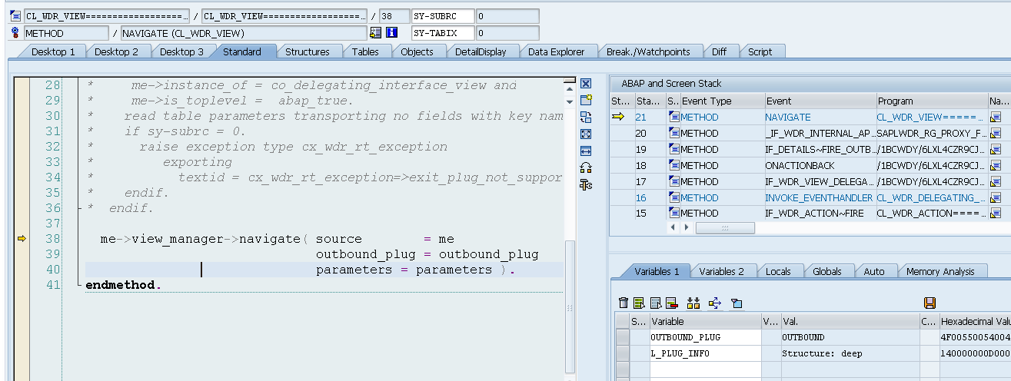Viewport: 1011px width, 381px height.
Task: Click the full-screen tool icon beside source panel
Action: point(586,134)
